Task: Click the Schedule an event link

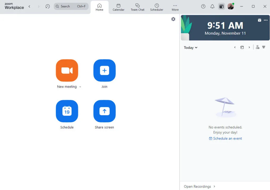Action: point(225,138)
